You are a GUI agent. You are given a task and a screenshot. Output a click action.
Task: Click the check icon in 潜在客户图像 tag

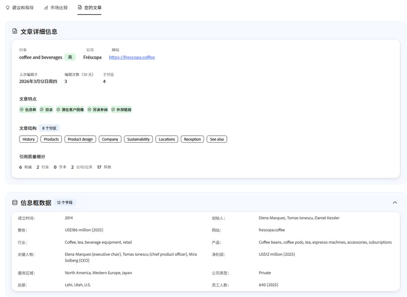[59, 110]
